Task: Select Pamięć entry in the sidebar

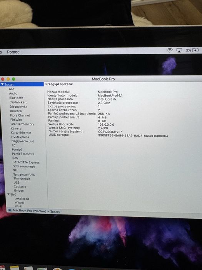Action: click(x=17, y=150)
